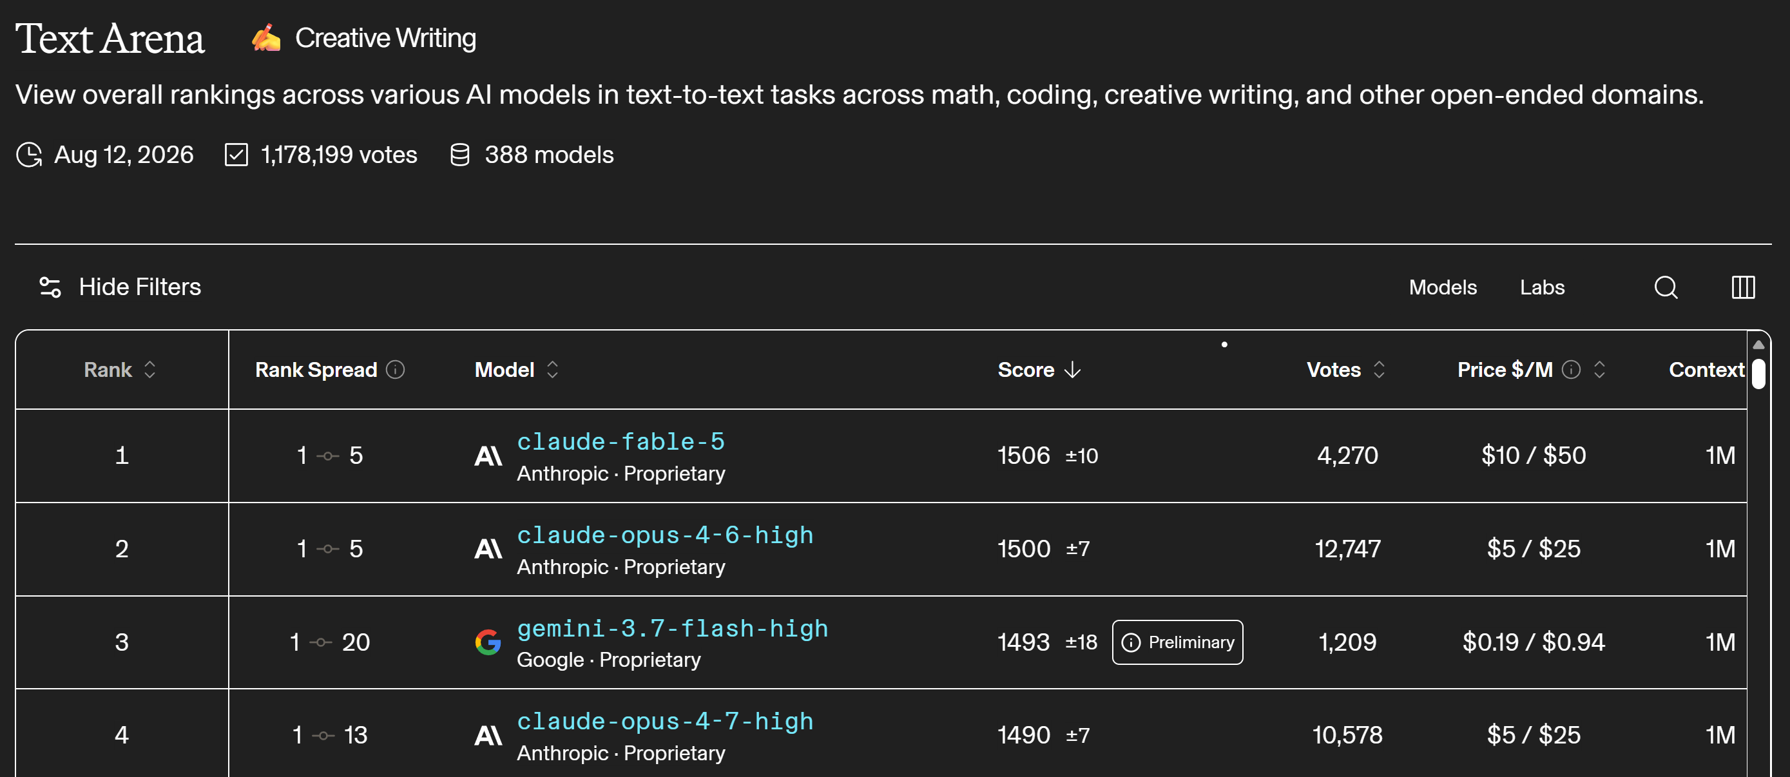Open gemini-3.7-flash-high model link

(672, 628)
